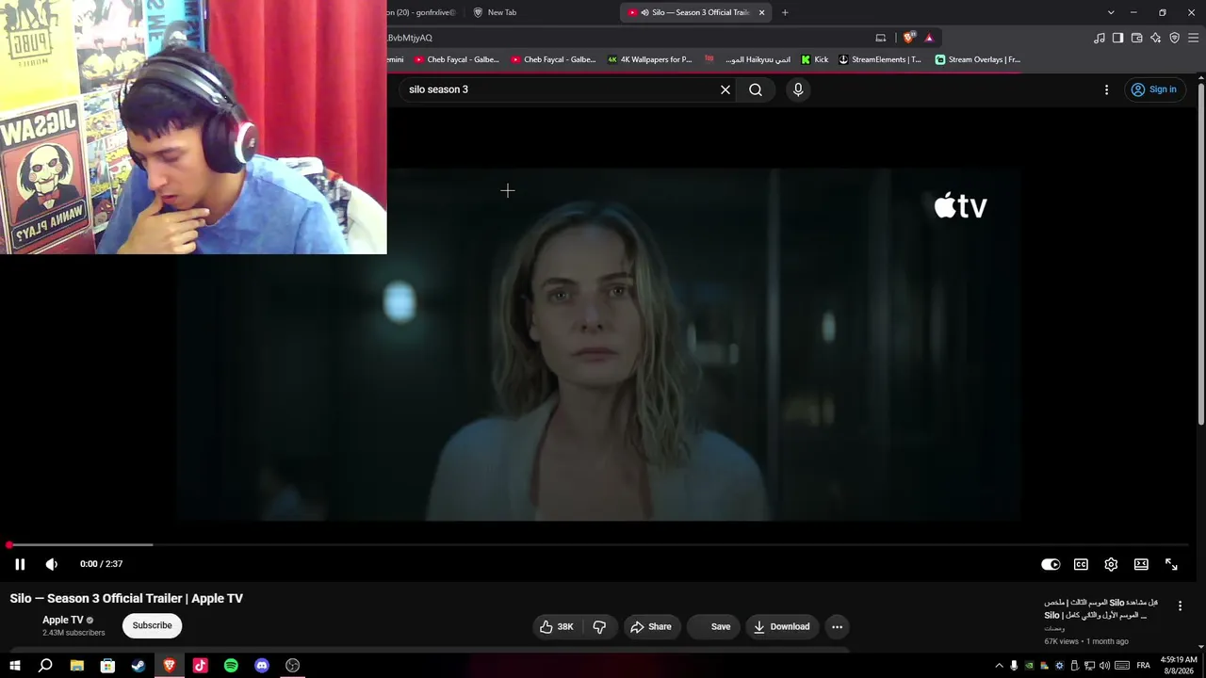Toggle the browser sidebar panel

pyautogui.click(x=1117, y=38)
